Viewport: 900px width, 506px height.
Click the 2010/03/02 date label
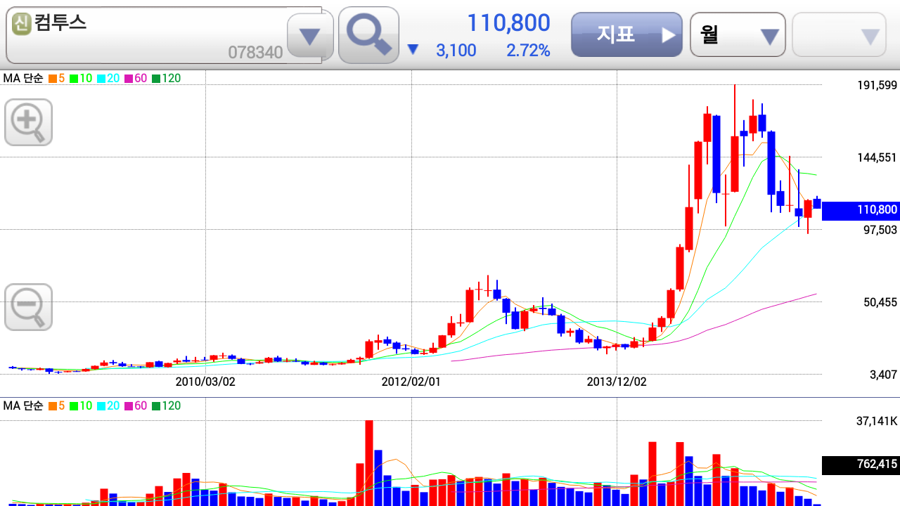click(x=205, y=382)
